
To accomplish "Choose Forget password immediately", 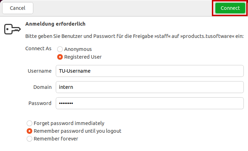I will (29, 123).
